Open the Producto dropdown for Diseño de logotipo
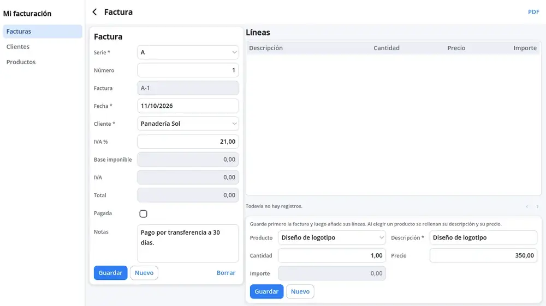Image resolution: width=546 pixels, height=306 pixels. click(x=331, y=237)
